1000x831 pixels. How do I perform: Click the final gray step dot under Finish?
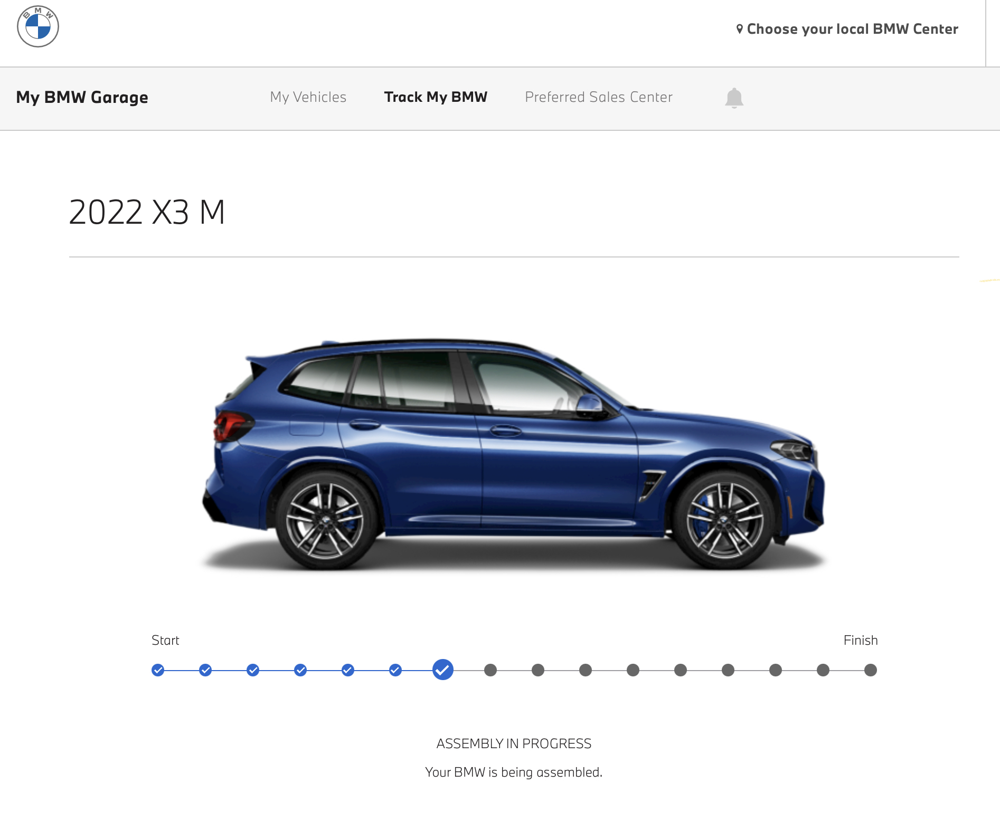tap(871, 670)
